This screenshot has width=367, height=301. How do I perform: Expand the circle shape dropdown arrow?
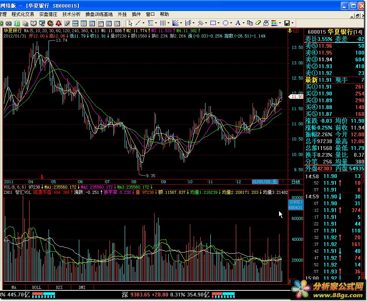(x=231, y=23)
